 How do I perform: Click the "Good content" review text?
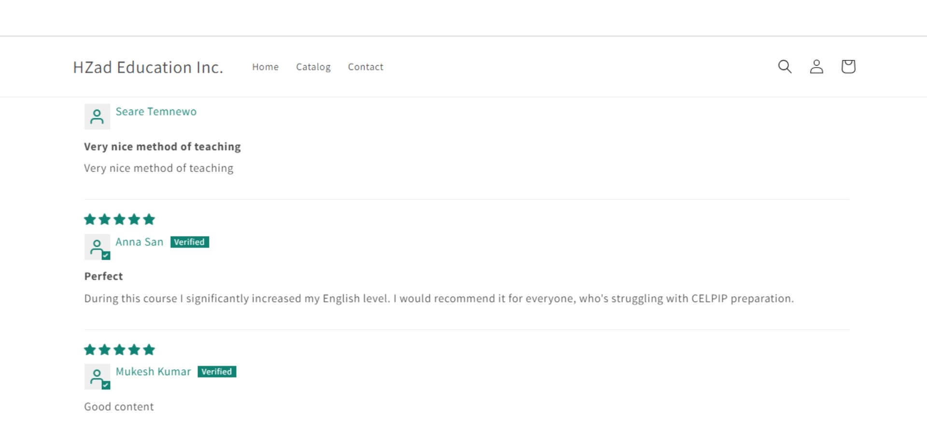coord(119,406)
